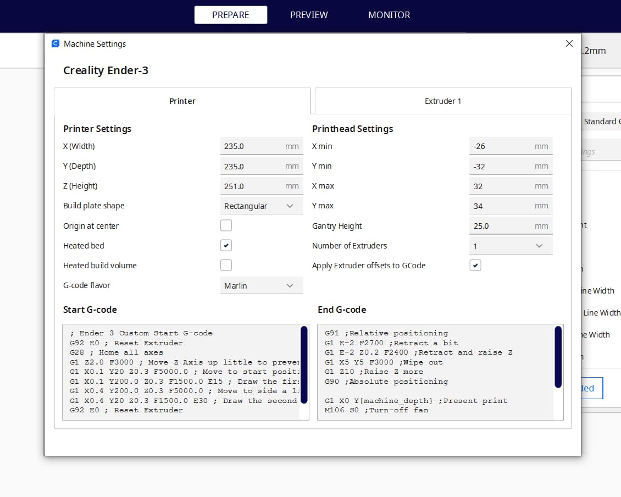Image resolution: width=621 pixels, height=497 pixels.
Task: Click the Cura icon in dialog title bar
Action: point(55,44)
